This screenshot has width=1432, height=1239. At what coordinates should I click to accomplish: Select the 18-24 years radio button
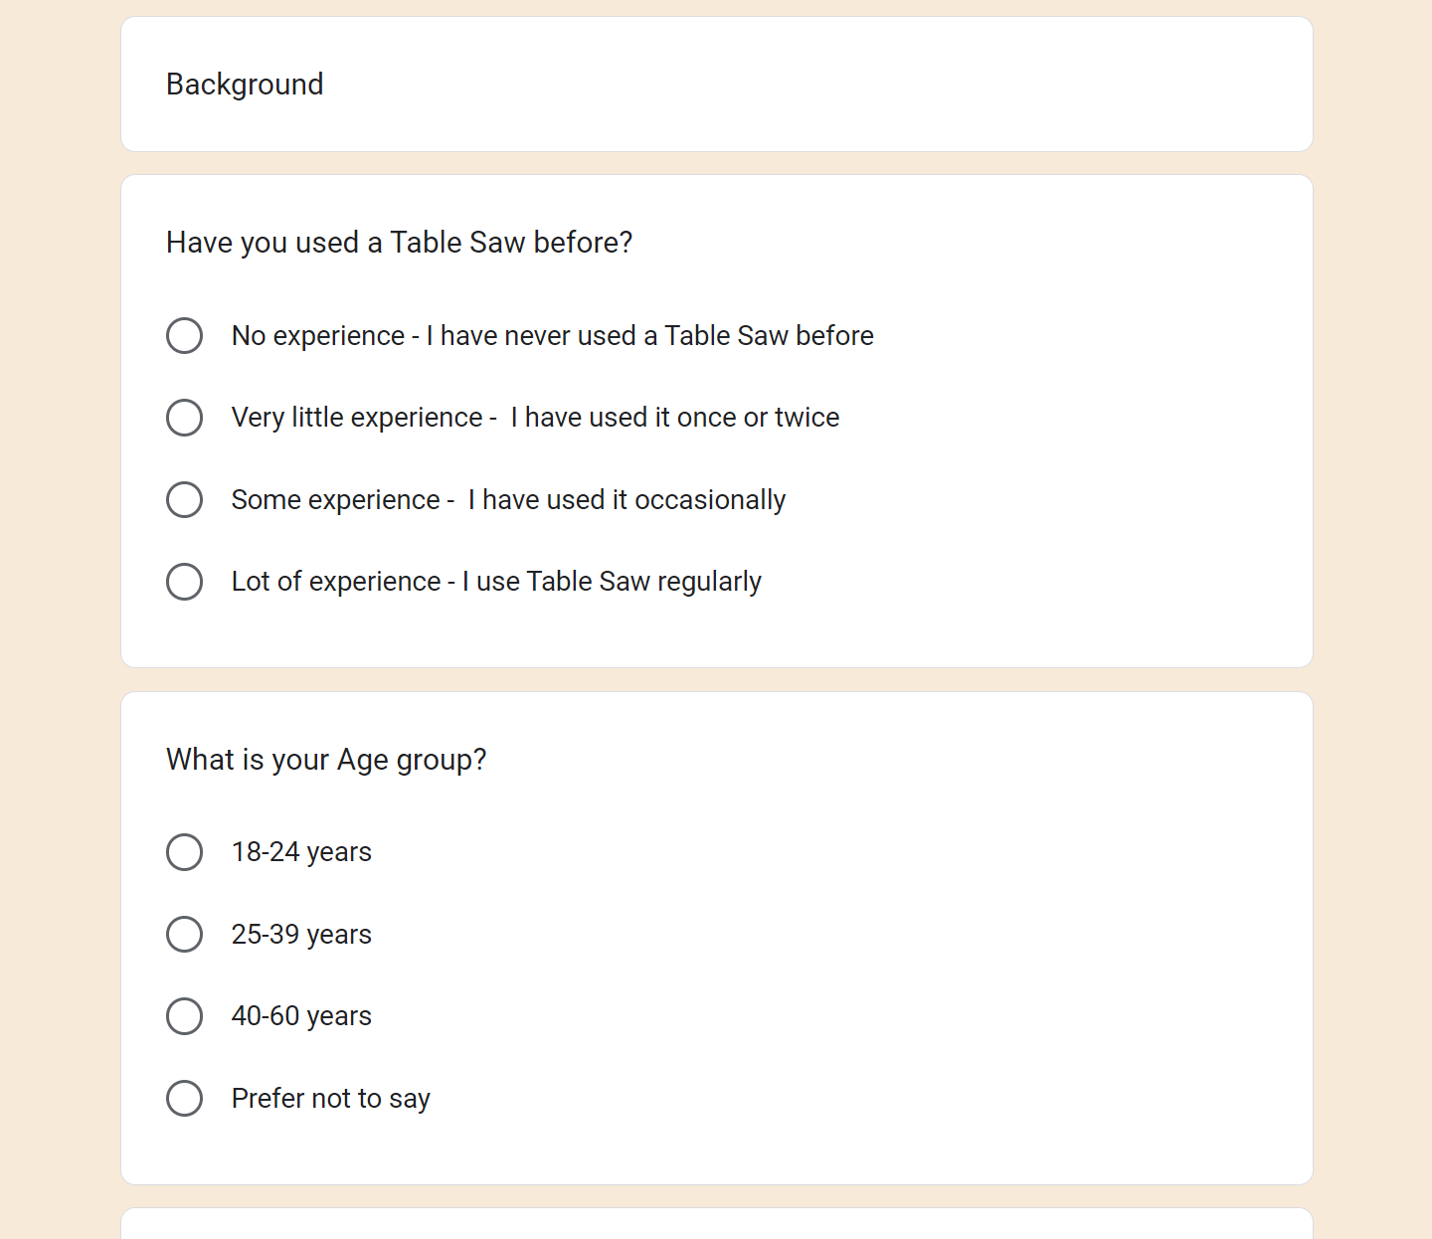pos(184,852)
